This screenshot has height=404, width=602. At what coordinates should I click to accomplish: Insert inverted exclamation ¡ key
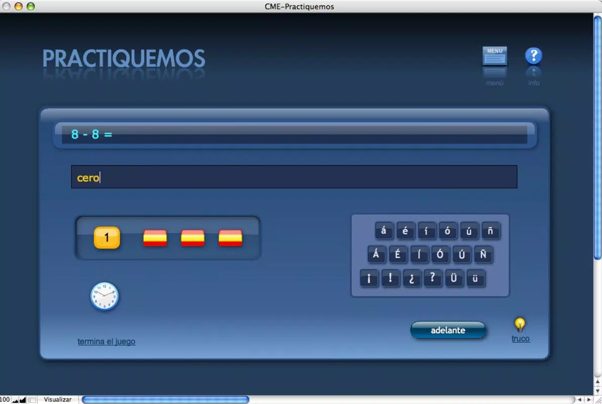(x=369, y=278)
